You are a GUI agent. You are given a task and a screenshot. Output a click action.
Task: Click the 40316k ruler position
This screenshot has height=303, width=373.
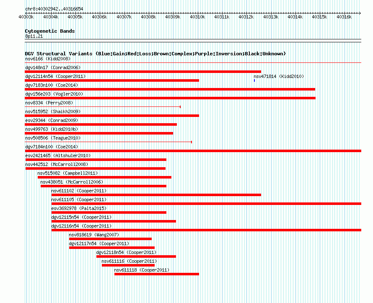344,17
